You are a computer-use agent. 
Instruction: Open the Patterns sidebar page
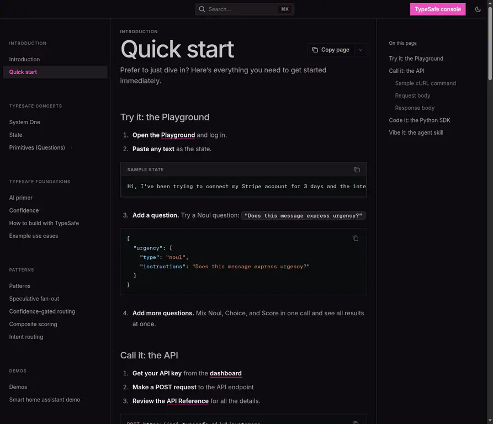point(20,286)
